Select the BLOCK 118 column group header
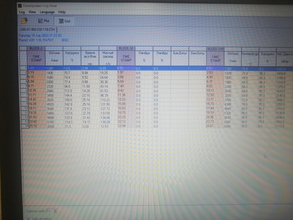The width and height of the screenshot is (293, 220). tap(215, 49)
